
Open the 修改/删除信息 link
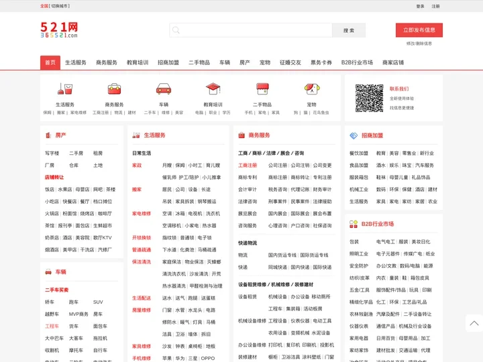(x=419, y=44)
